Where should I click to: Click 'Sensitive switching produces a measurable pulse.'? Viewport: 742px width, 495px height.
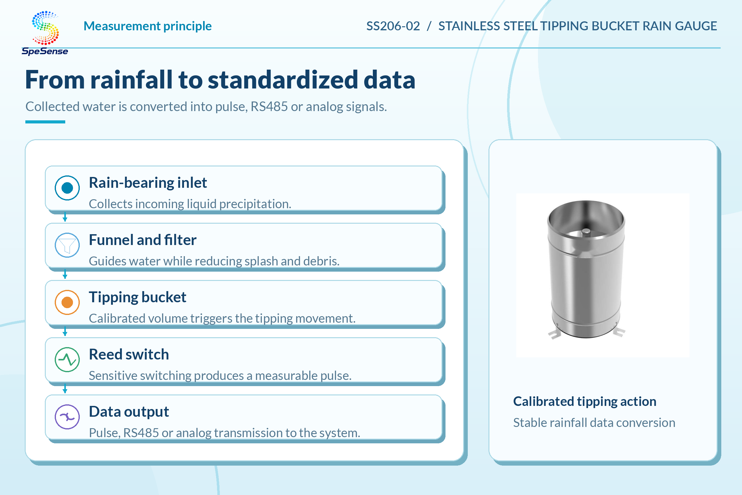pos(220,376)
